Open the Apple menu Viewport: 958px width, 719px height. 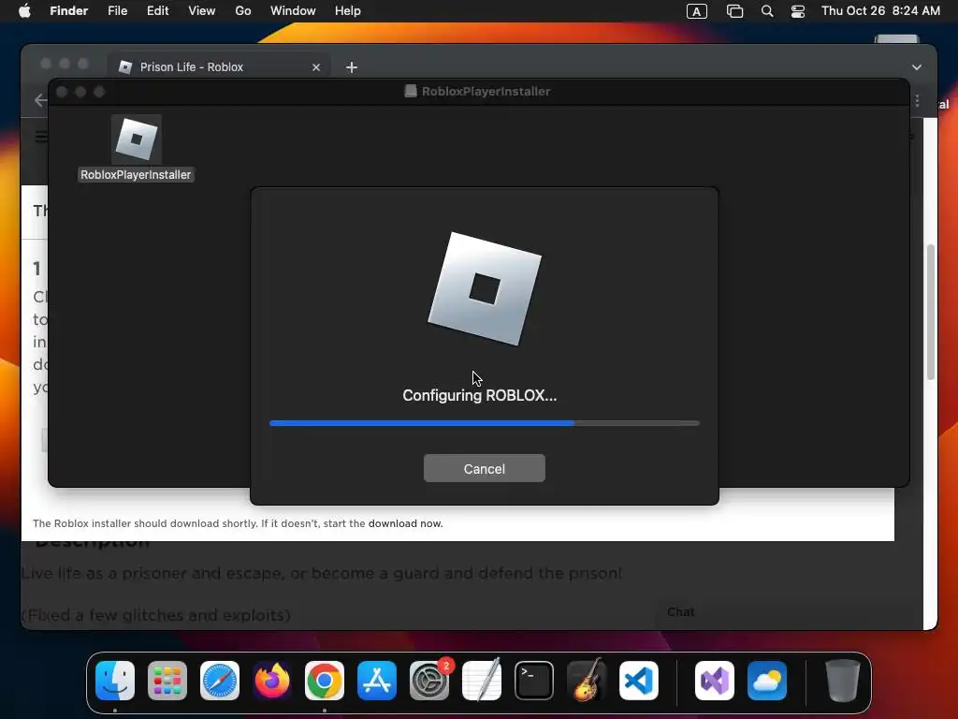coord(24,11)
